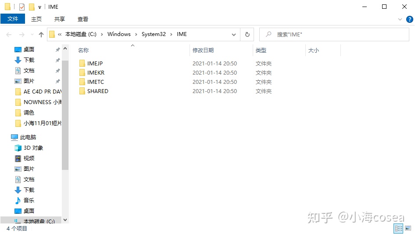
Task: Expand subfolders after System32 breadcrumb
Action: tap(171, 34)
